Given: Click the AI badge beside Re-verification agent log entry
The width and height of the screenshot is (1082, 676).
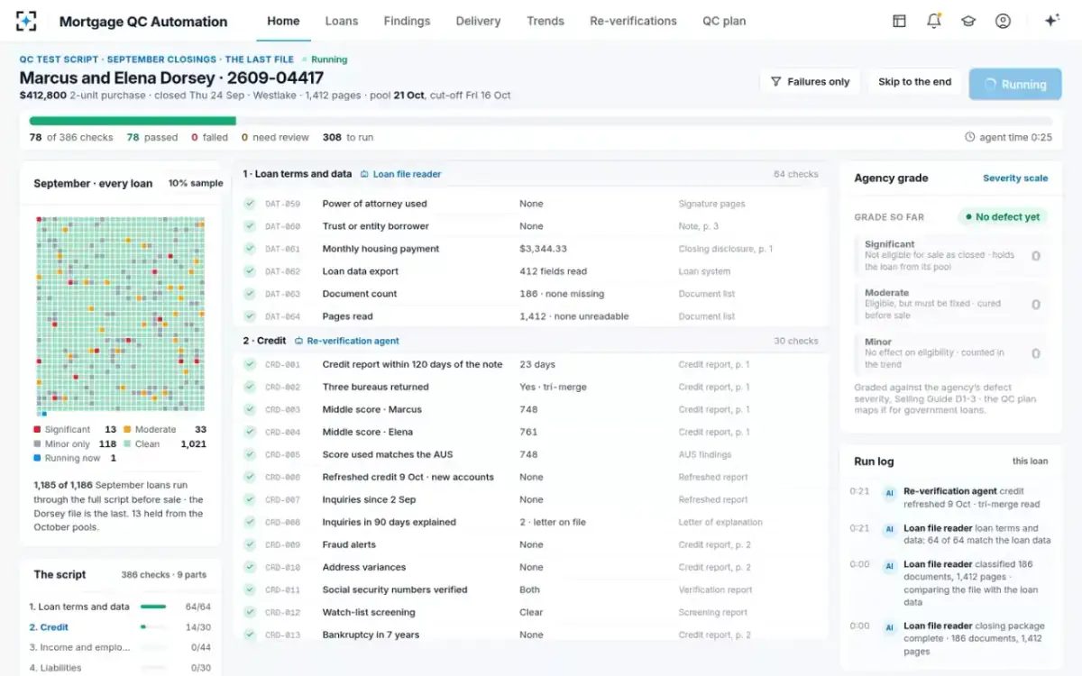Looking at the screenshot, I should (889, 493).
